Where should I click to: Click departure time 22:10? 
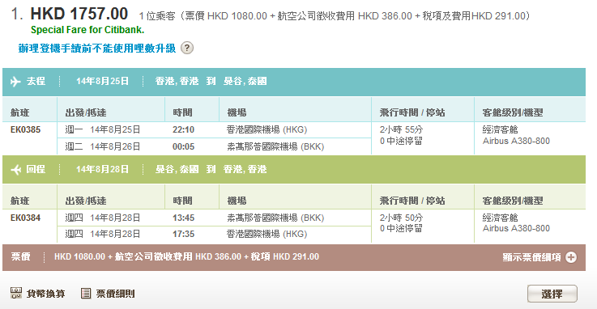click(x=184, y=129)
